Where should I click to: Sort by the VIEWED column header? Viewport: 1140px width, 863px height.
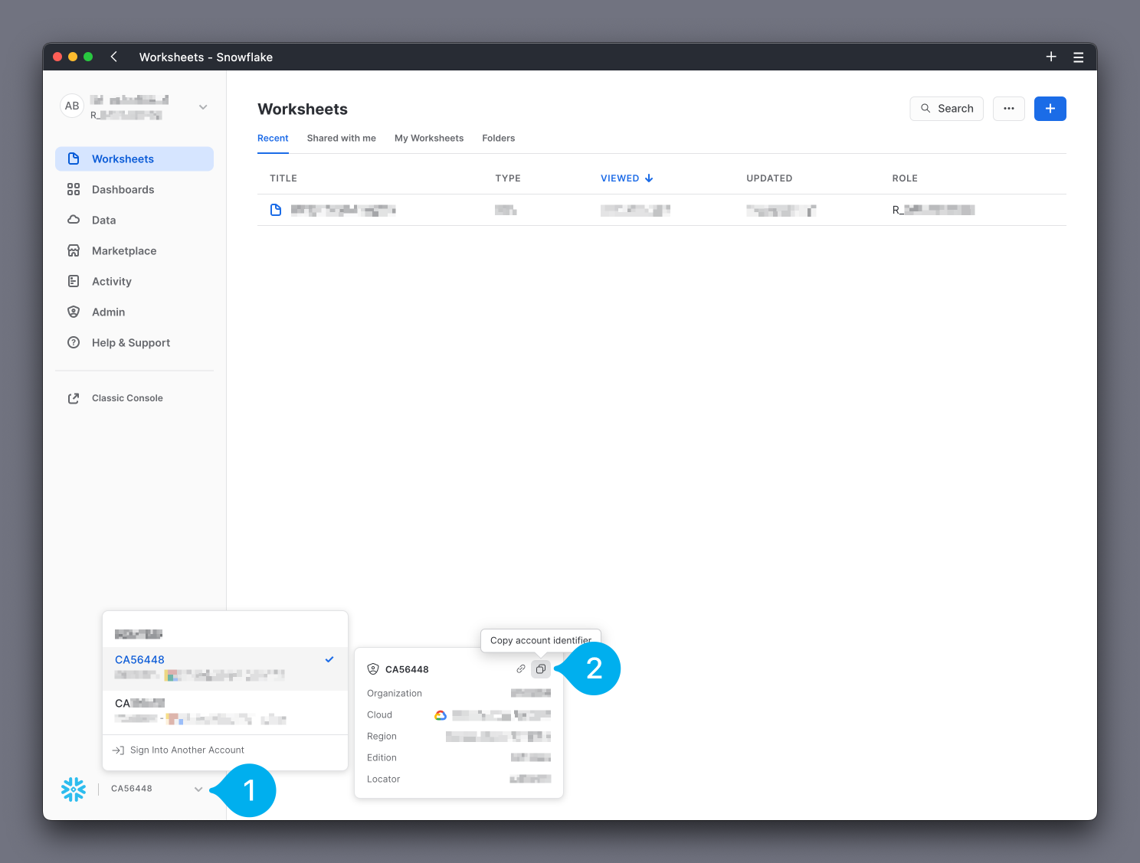coord(627,178)
